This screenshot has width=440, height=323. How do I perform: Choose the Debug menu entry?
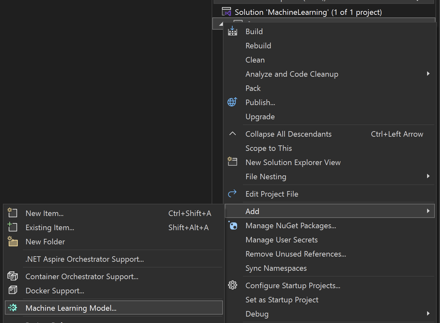point(330,314)
